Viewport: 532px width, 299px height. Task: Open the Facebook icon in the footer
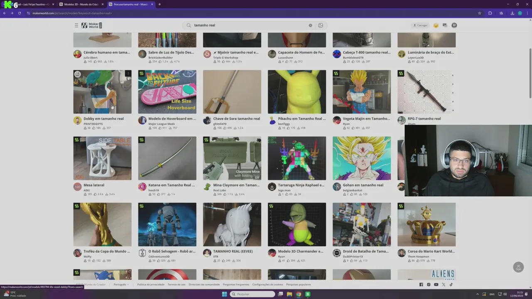[421, 284]
